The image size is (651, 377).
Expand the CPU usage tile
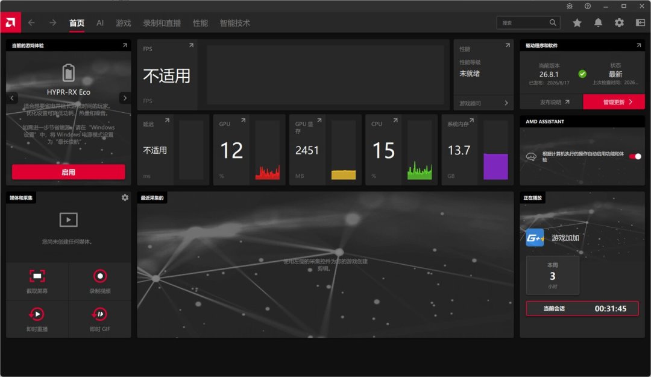pyautogui.click(x=395, y=121)
